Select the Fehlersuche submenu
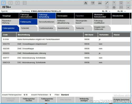Image resolution: width=132 pixels, height=104 pixels. (28, 22)
